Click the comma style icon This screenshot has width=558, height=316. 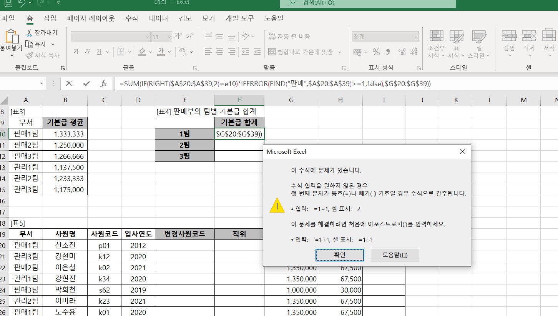click(388, 52)
